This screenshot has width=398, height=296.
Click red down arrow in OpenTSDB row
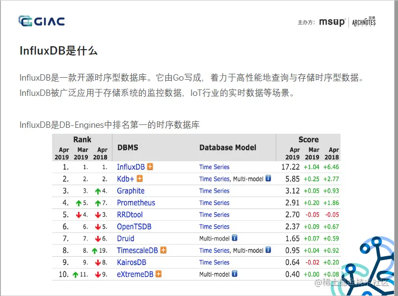(x=98, y=227)
